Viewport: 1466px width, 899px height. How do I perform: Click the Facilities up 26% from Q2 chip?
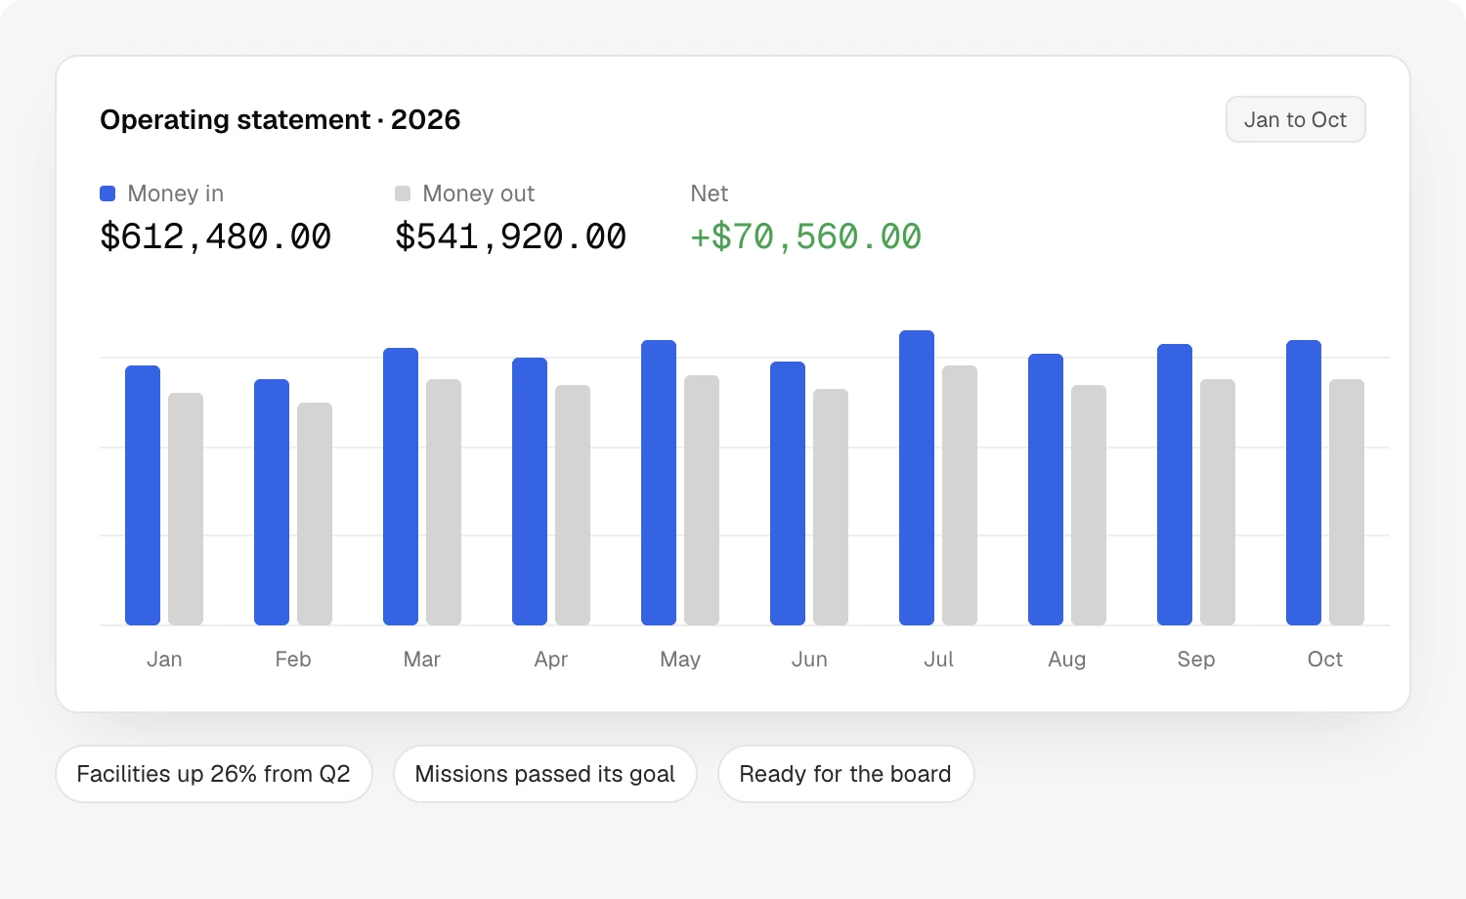pos(213,774)
